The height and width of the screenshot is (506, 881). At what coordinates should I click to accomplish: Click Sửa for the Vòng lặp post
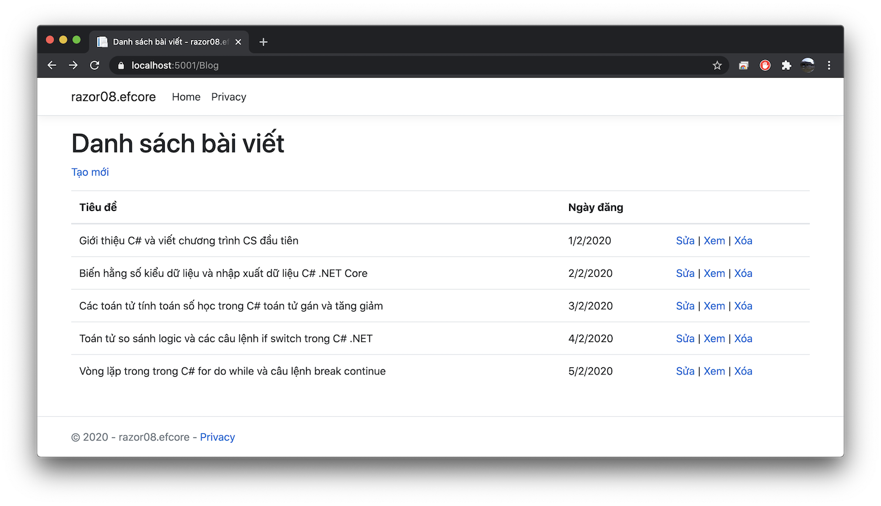pos(685,371)
